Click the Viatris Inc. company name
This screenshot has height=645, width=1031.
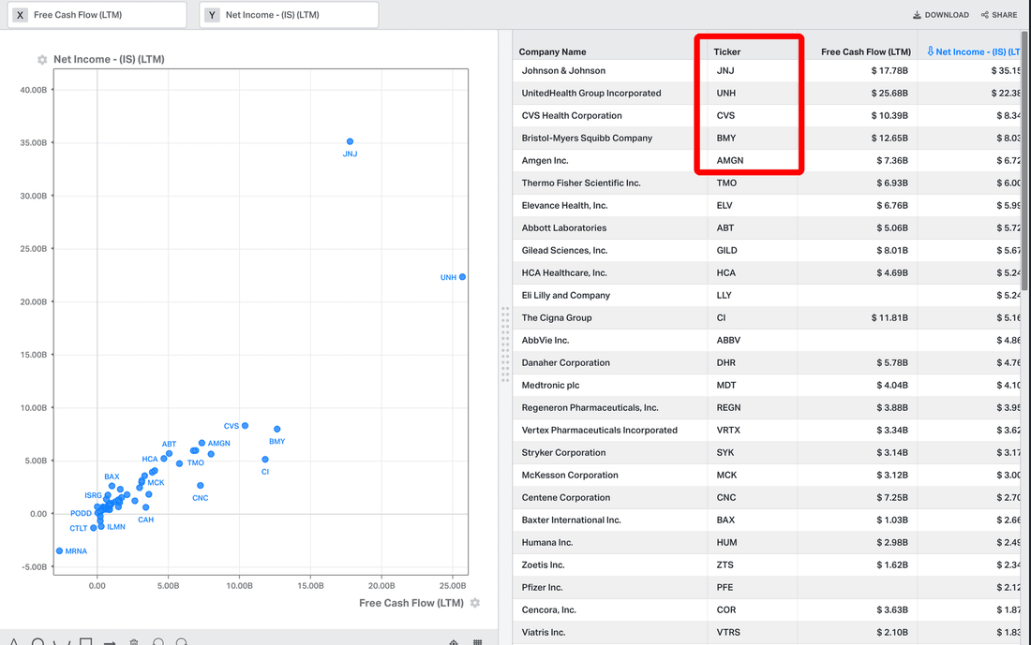[x=543, y=633]
